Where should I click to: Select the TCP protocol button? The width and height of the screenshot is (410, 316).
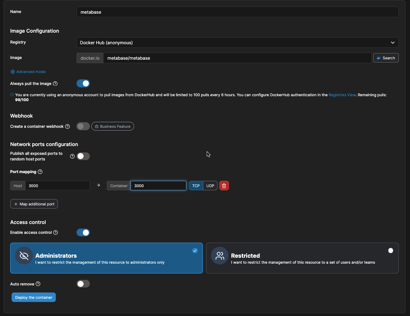[x=196, y=186]
